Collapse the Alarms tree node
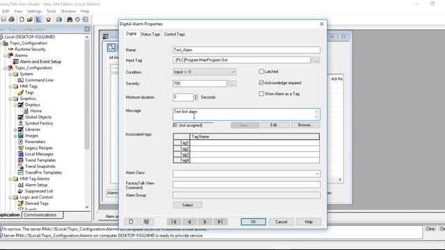 (x=5, y=56)
